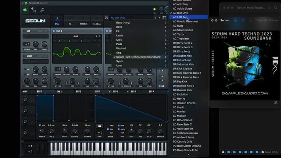Choose the AC Terror preset
This screenshot has width=281, height=158.
pos(188,34)
